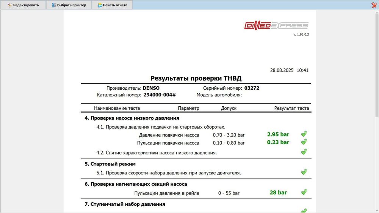Click the Производитель: label
This screenshot has height=213, width=379.
pyautogui.click(x=124, y=88)
